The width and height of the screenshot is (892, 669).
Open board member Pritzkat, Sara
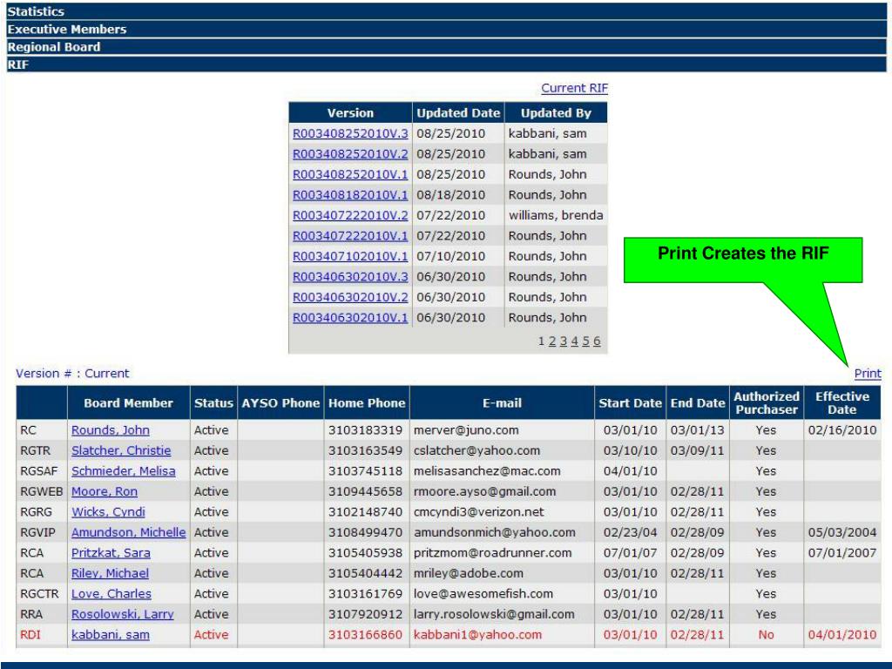pos(111,553)
